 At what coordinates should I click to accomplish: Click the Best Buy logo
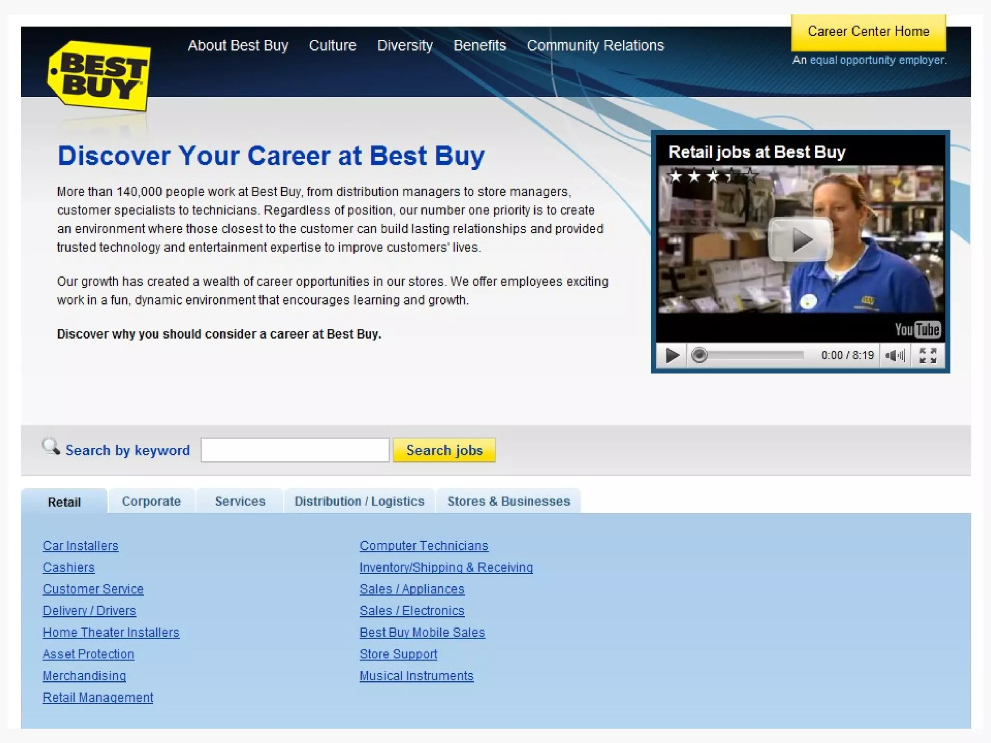pyautogui.click(x=100, y=75)
